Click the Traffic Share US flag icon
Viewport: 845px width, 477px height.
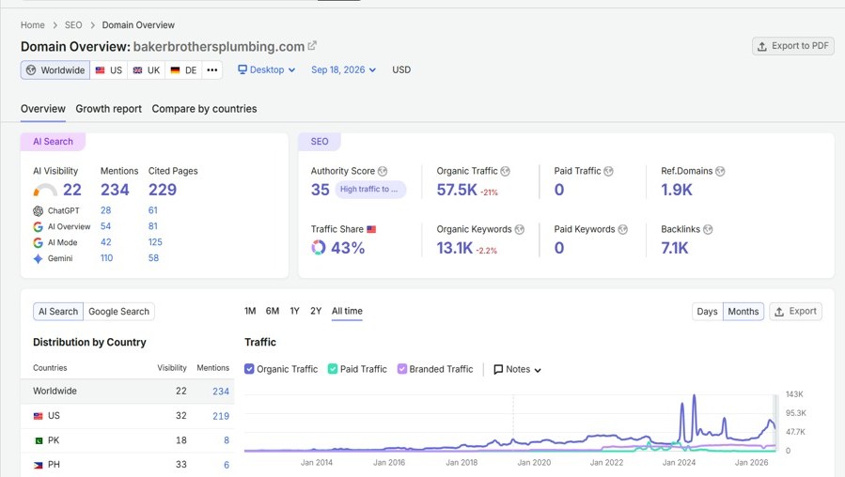pos(371,229)
